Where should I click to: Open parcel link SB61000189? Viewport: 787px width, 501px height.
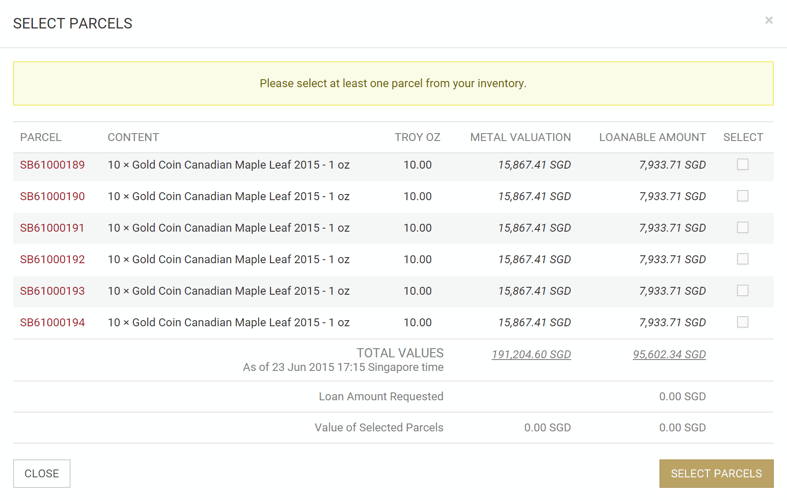click(52, 165)
